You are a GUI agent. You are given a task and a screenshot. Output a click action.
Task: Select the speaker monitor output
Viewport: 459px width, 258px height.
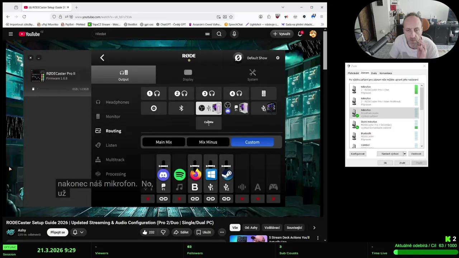point(264,94)
